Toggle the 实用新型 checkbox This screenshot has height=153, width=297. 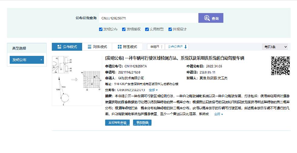[147, 29]
